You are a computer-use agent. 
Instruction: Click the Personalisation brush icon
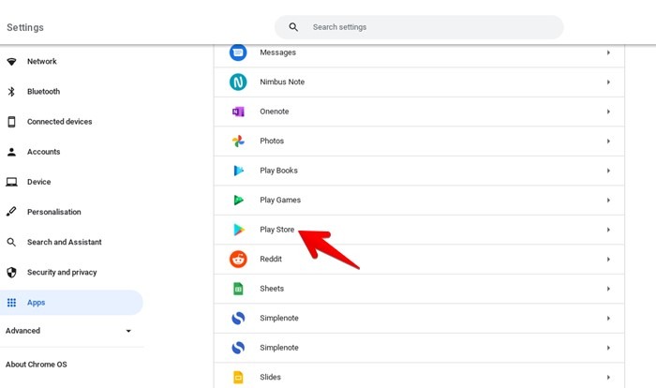(x=11, y=212)
